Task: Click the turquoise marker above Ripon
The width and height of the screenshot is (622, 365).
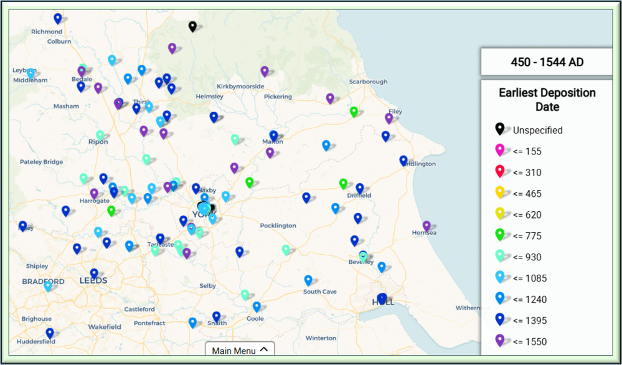Action: point(100,135)
